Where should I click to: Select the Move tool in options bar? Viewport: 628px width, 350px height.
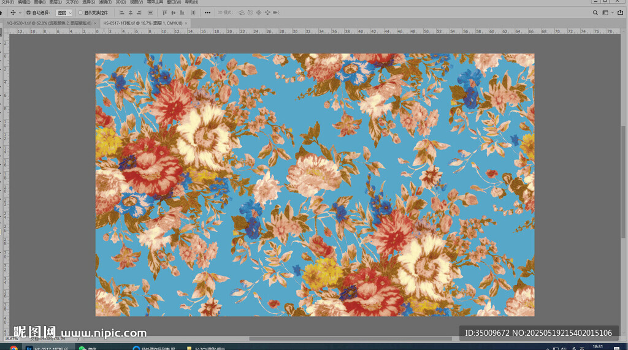point(12,12)
